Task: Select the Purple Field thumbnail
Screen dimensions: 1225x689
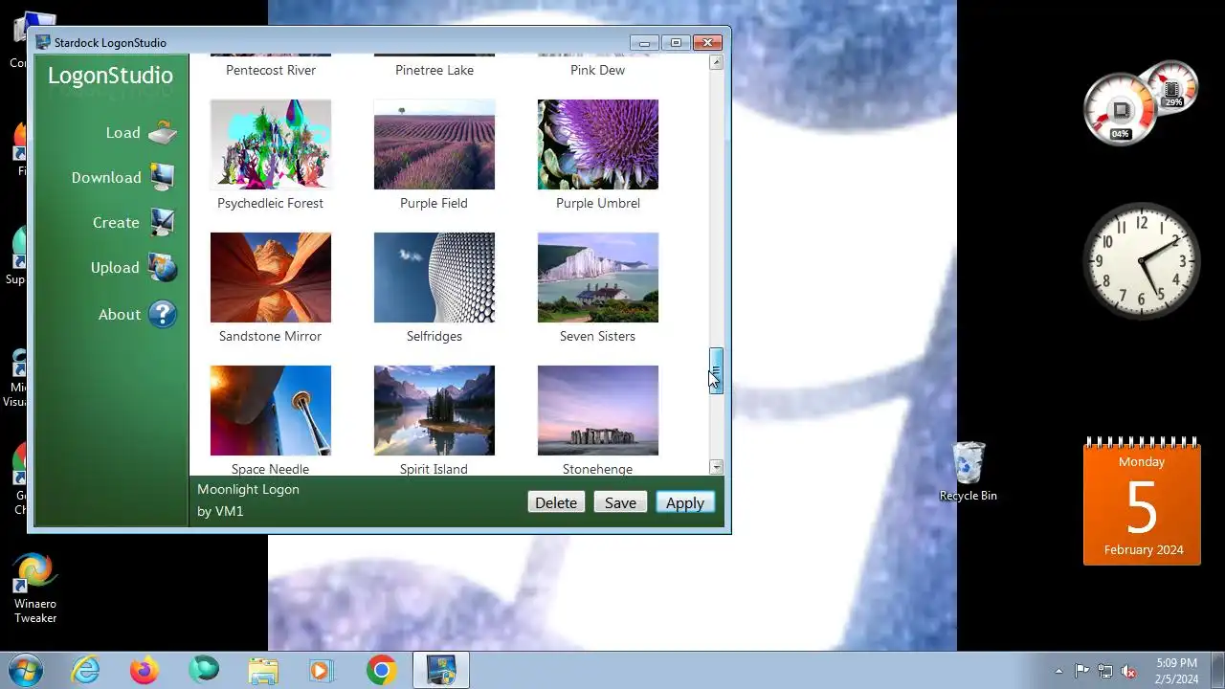Action: tap(434, 144)
